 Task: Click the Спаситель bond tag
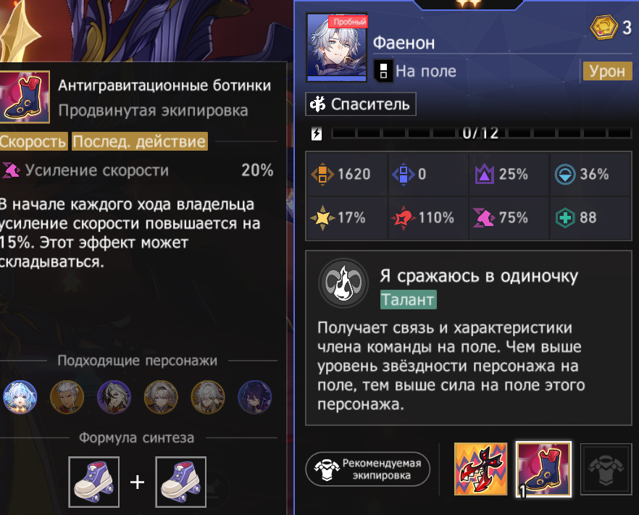[x=361, y=104]
